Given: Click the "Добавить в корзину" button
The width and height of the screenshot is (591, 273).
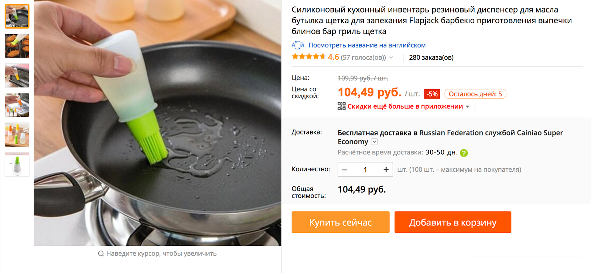Looking at the screenshot, I should pyautogui.click(x=453, y=222).
